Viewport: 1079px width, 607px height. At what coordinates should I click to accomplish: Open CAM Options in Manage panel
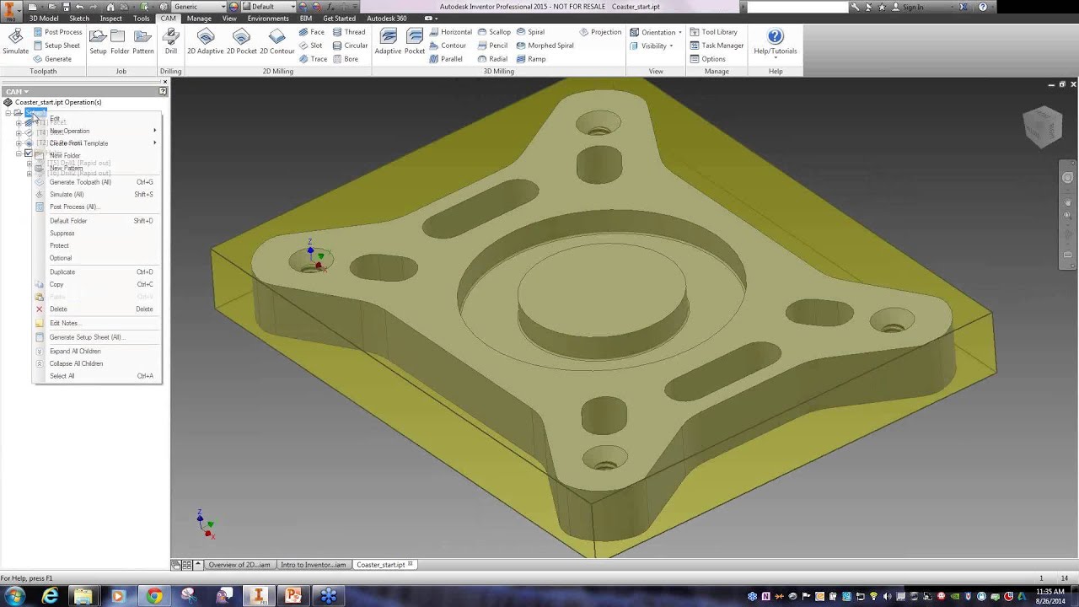click(708, 59)
